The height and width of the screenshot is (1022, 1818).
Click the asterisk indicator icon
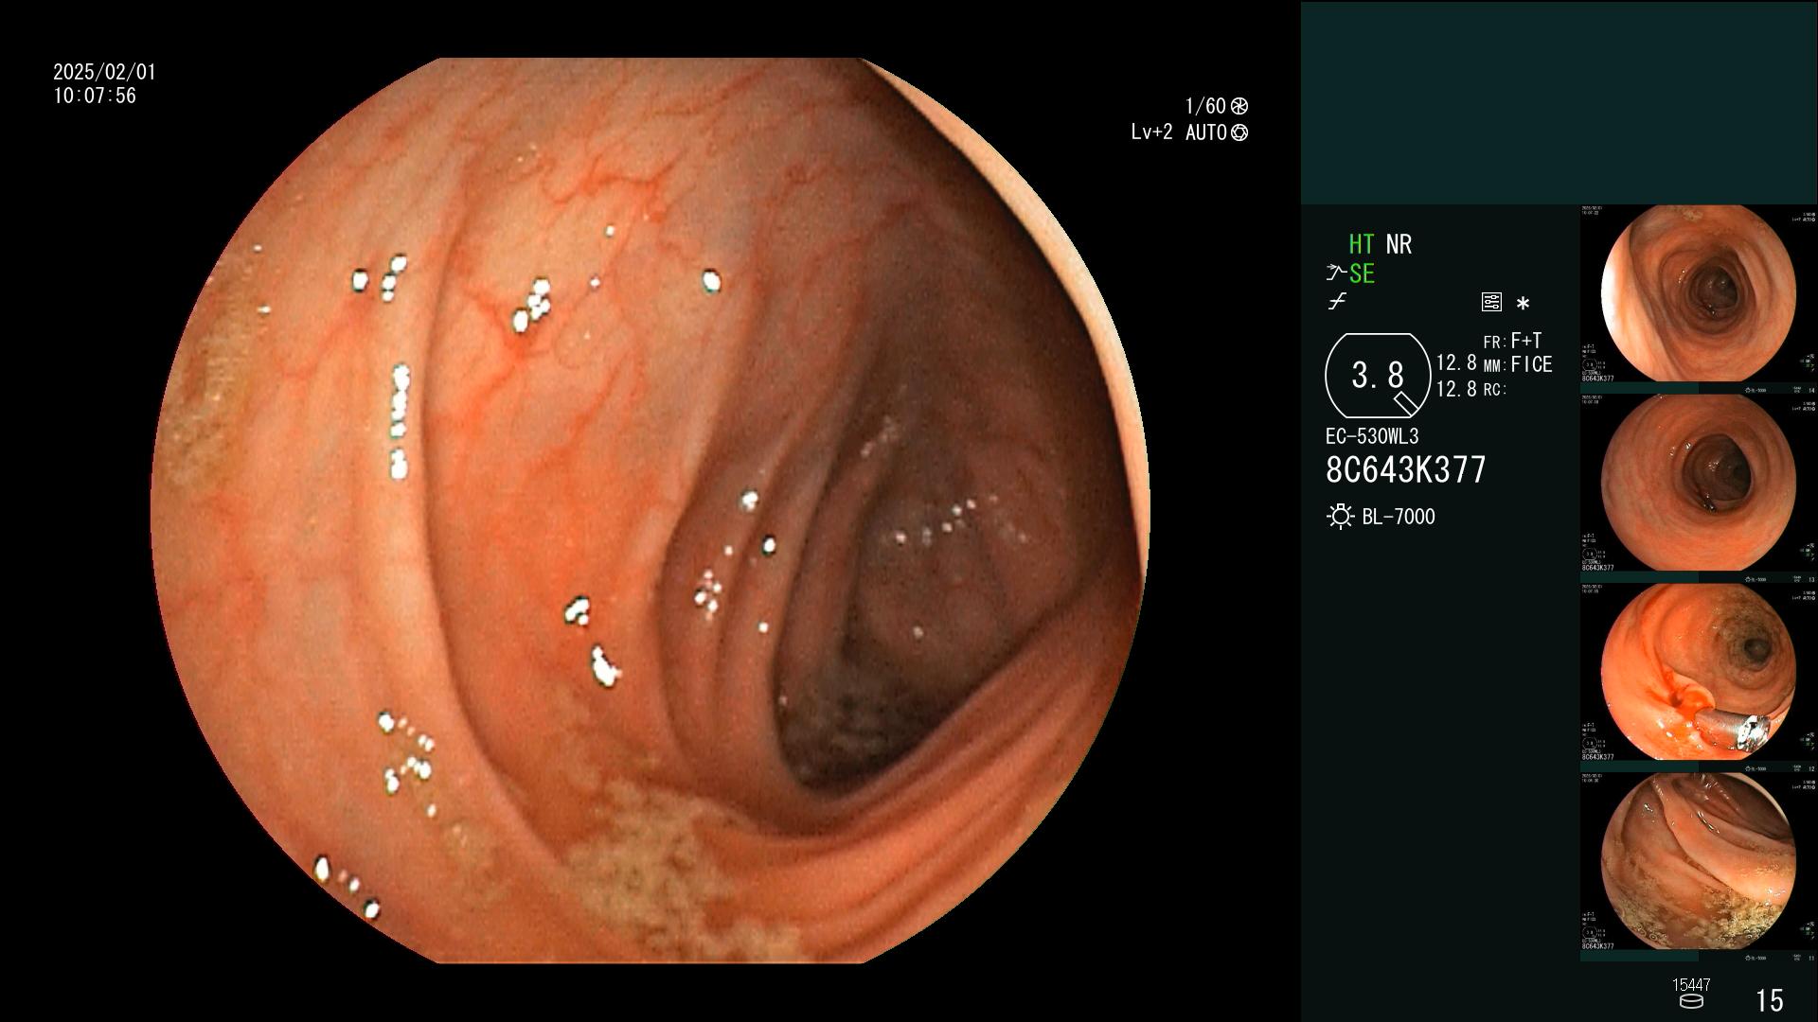point(1523,304)
